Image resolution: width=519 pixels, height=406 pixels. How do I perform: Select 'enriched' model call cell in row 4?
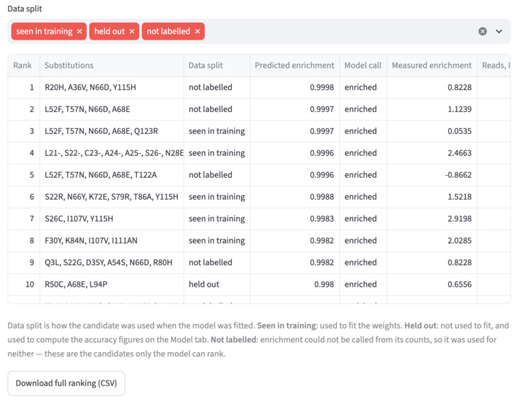point(364,153)
